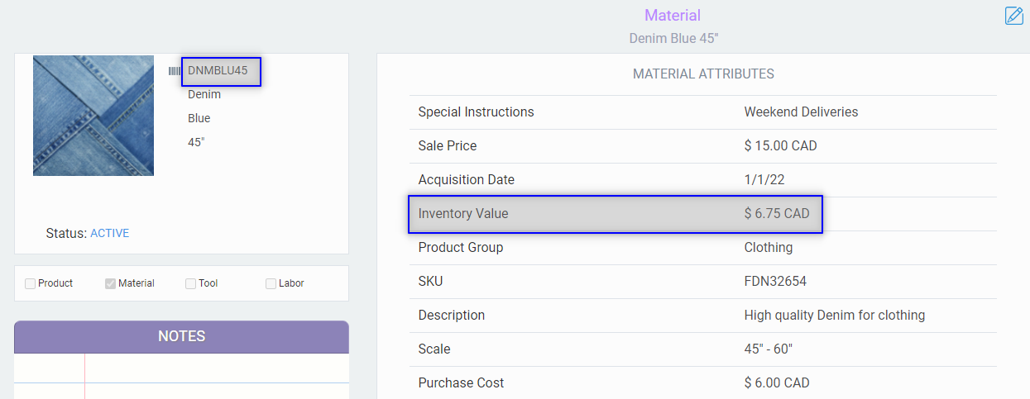Viewport: 1030px width, 399px height.
Task: Select the Special Instructions row
Action: (702, 112)
